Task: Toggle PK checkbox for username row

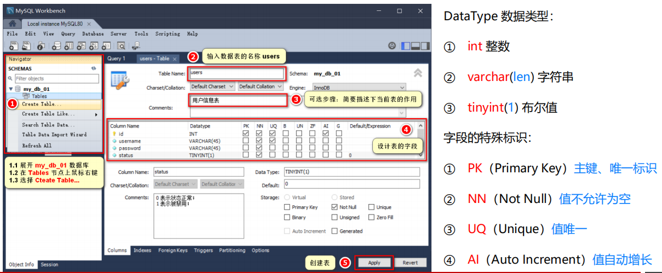Action: coord(246,141)
